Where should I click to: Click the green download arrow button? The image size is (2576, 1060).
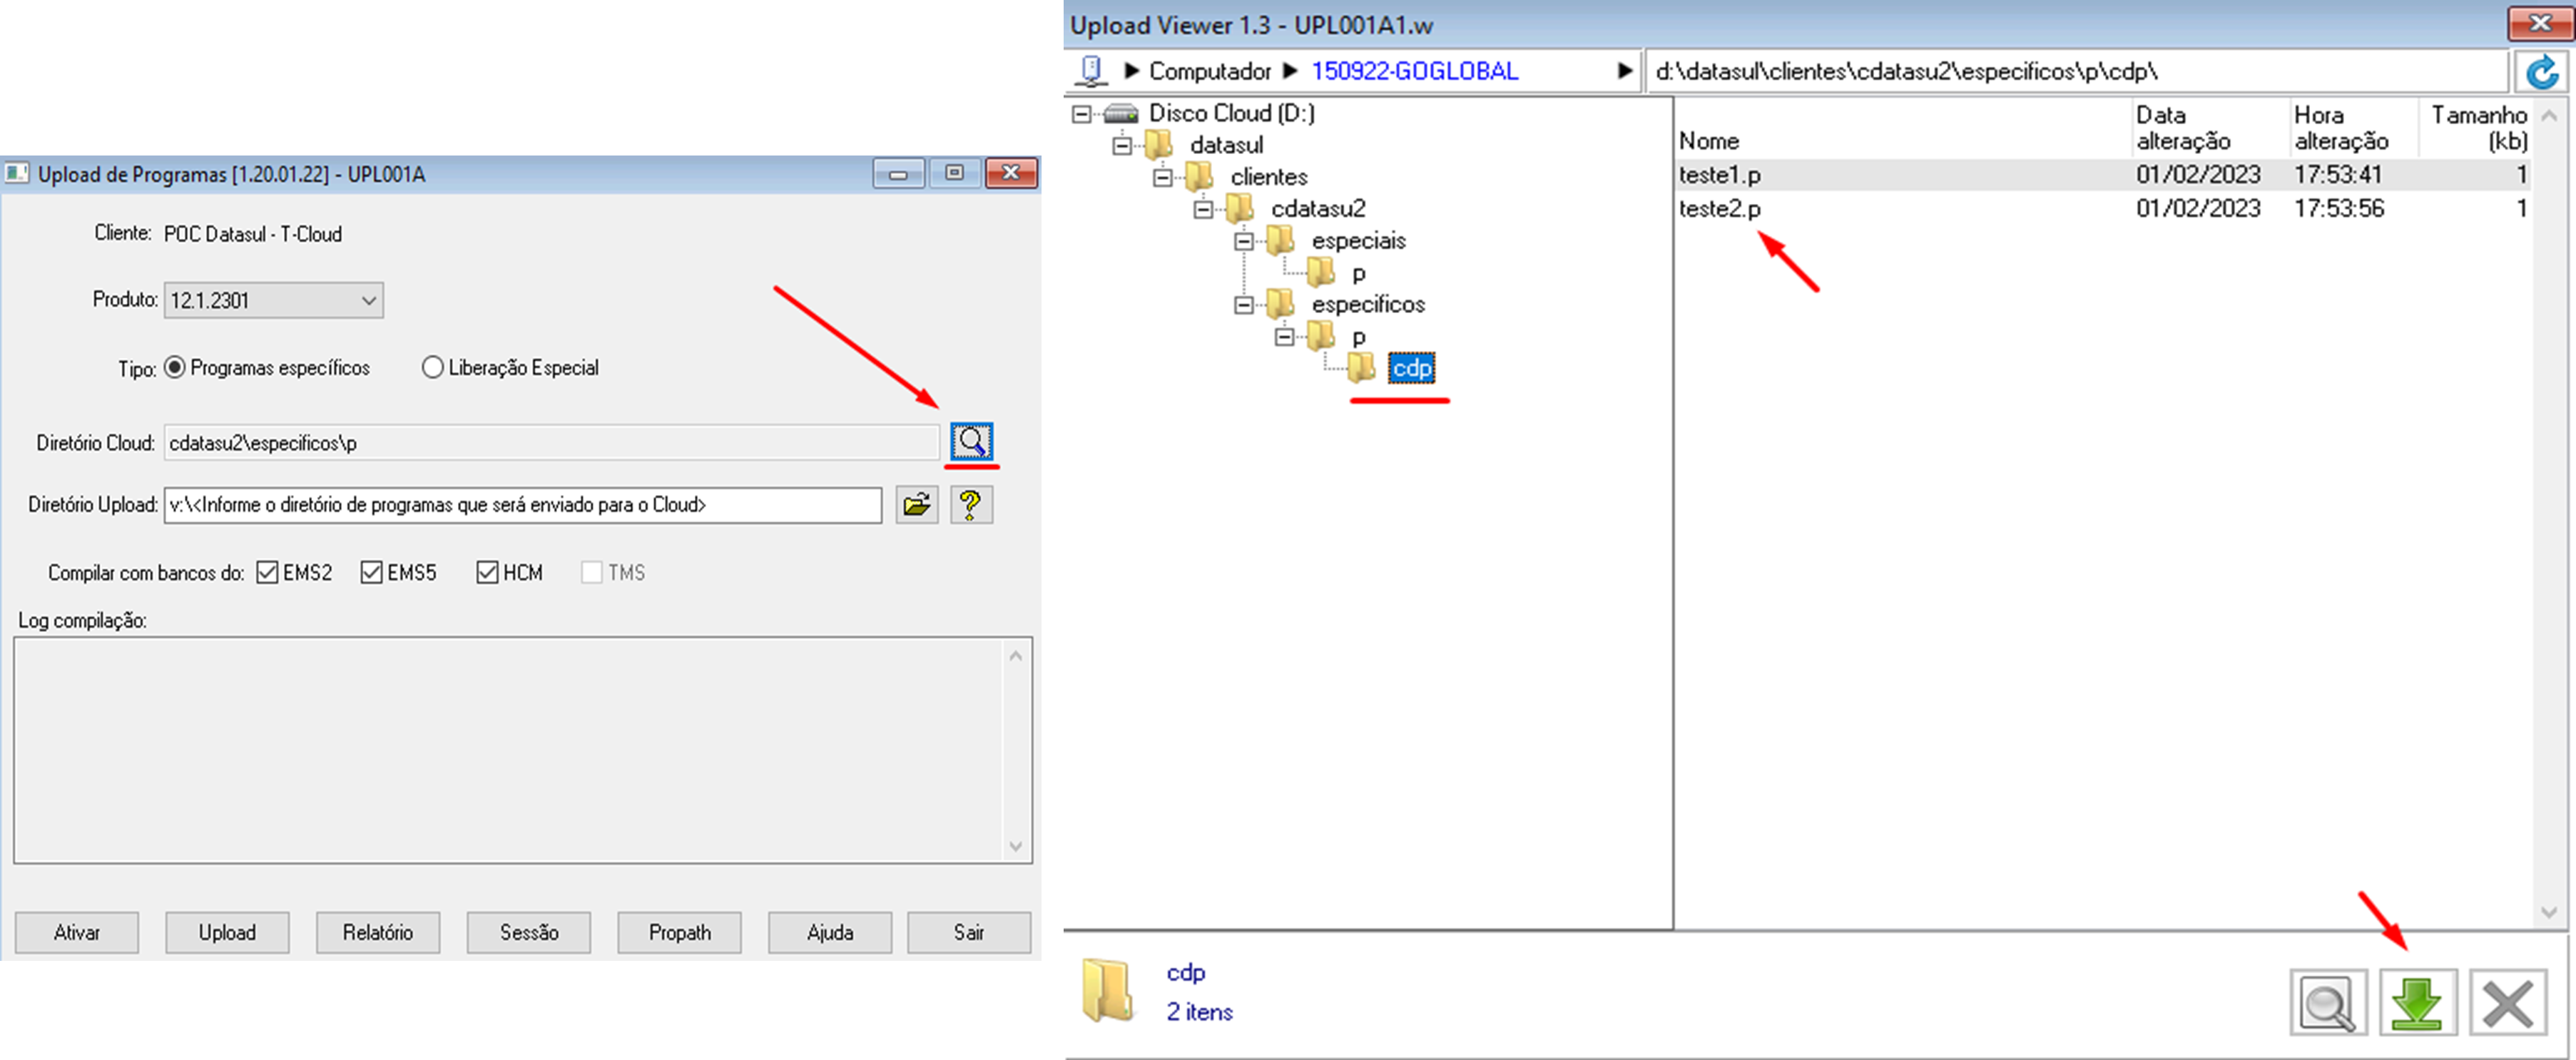tap(2417, 1002)
